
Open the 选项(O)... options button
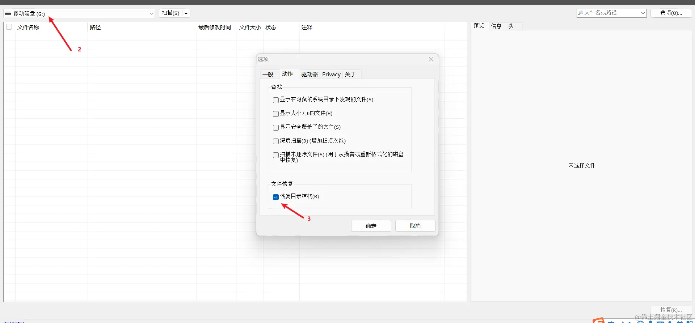[x=671, y=13]
